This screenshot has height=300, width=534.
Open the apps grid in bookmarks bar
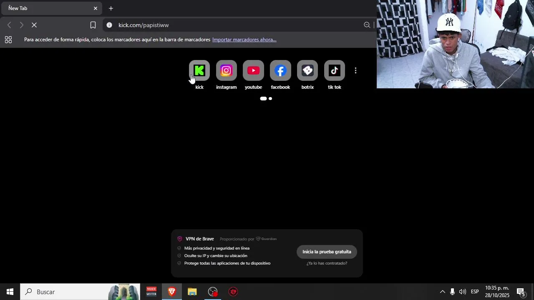pyautogui.click(x=8, y=40)
